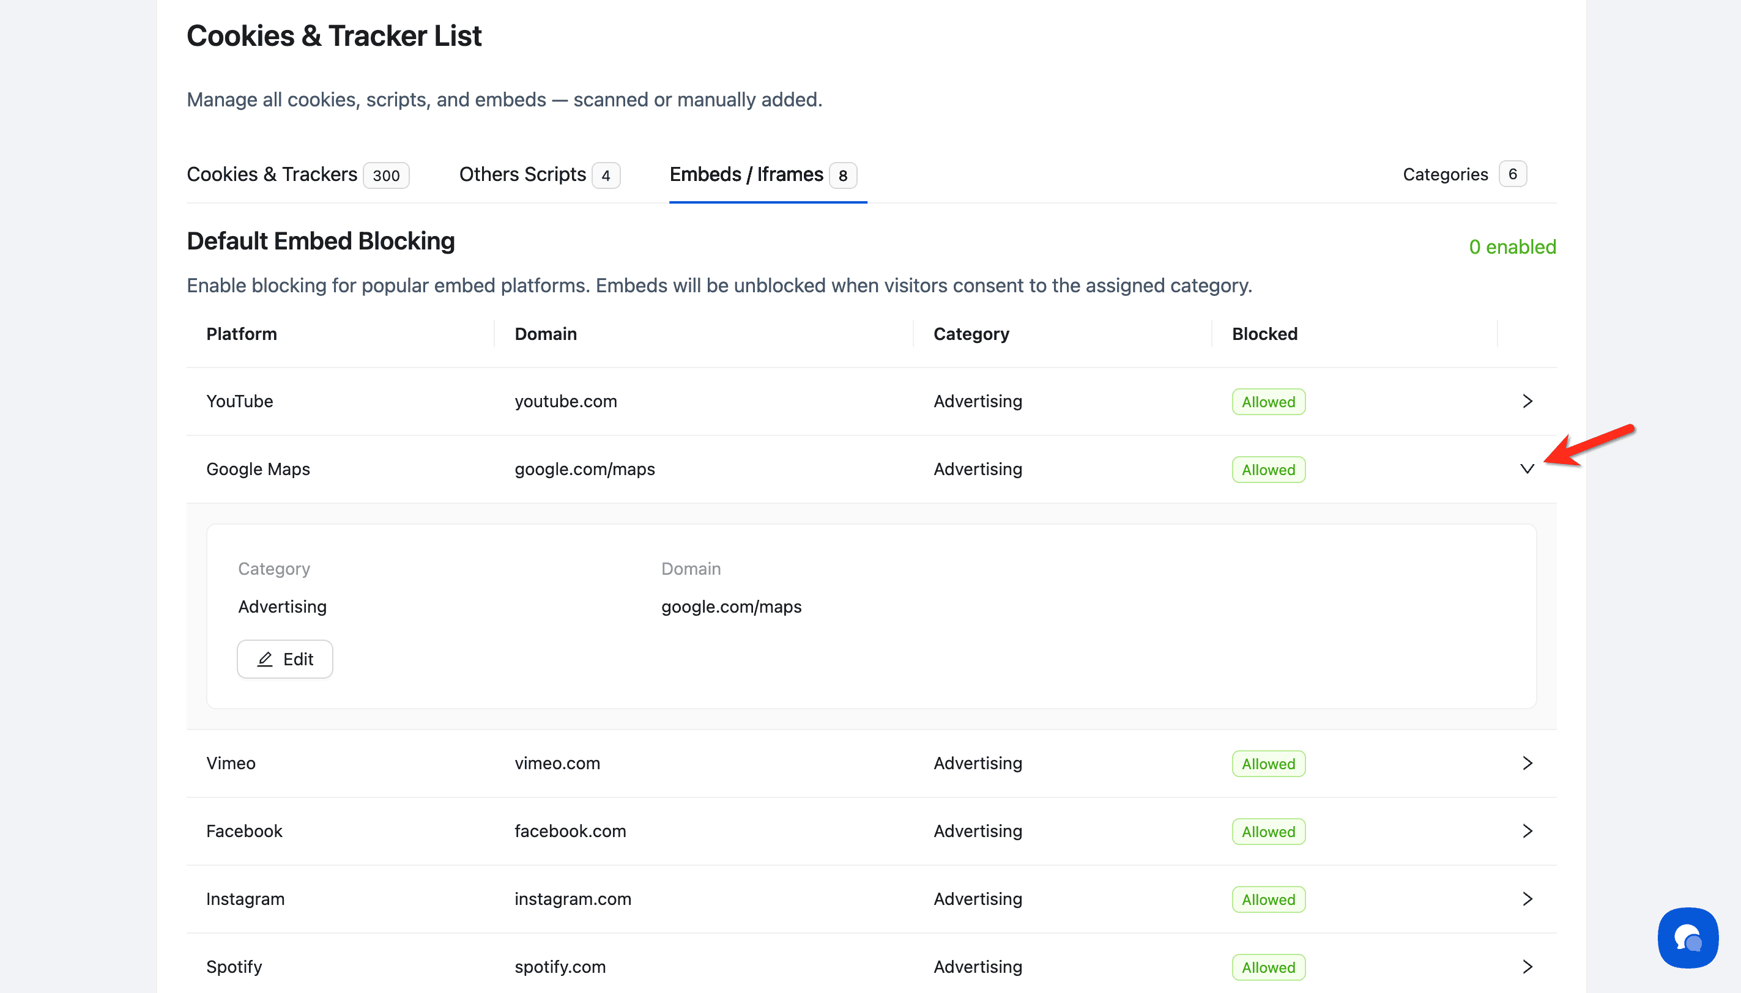The width and height of the screenshot is (1741, 993).
Task: Click the Platform column header
Action: pos(242,334)
